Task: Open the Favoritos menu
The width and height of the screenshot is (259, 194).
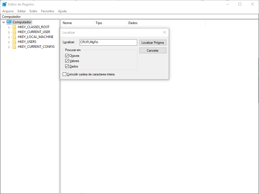Action: coord(48,11)
